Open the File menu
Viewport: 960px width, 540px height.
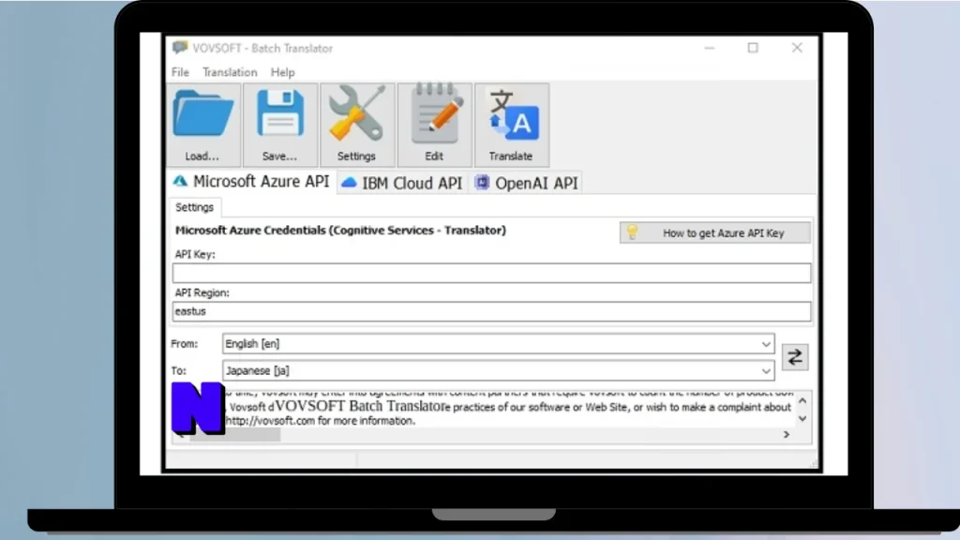tap(180, 72)
